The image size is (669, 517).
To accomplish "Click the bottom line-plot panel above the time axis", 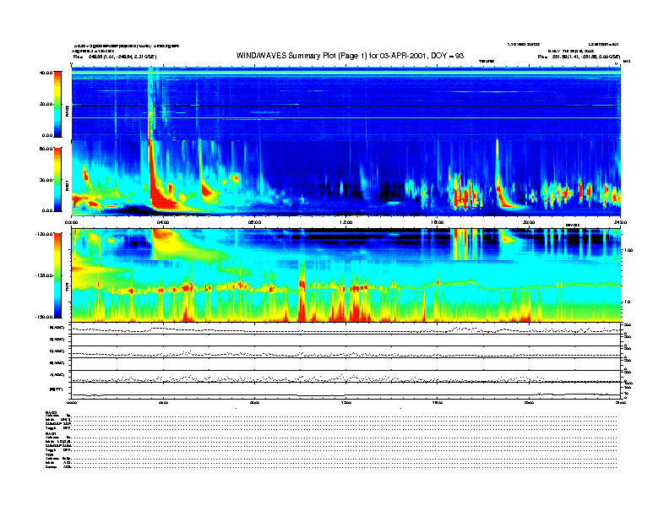I will (346, 390).
